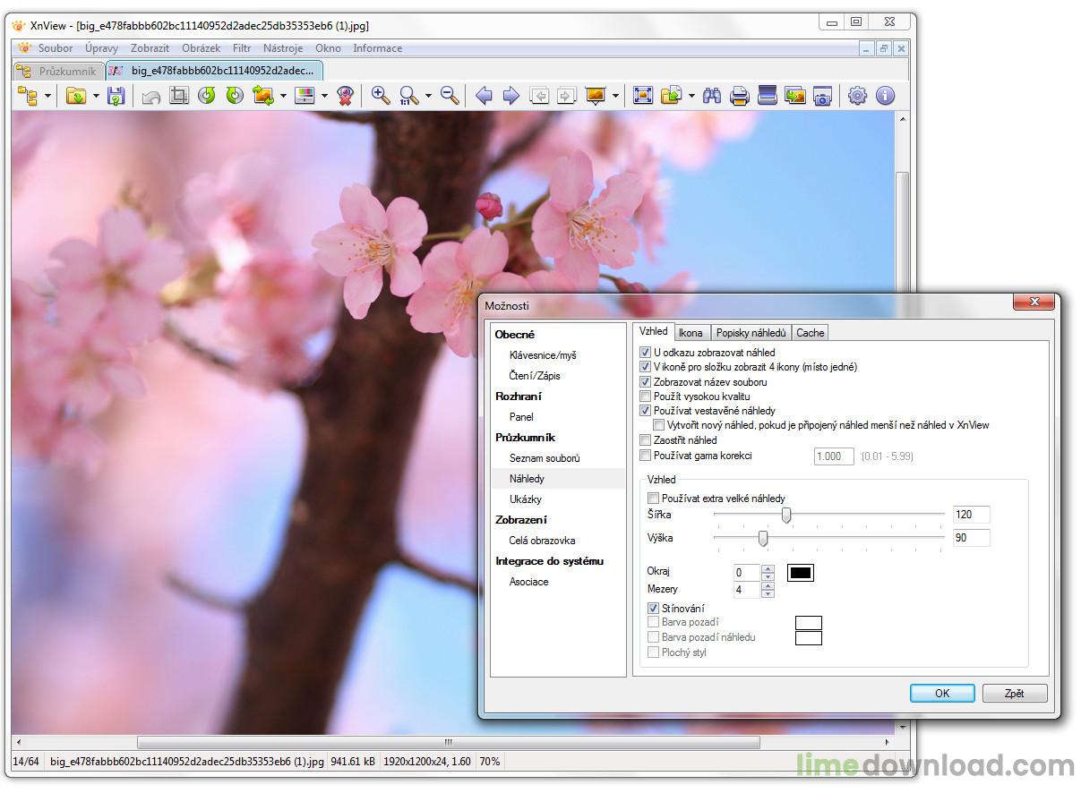Enable the 'Použít vysokou kvalitu' checkbox
The height and width of the screenshot is (793, 1081).
coord(646,396)
